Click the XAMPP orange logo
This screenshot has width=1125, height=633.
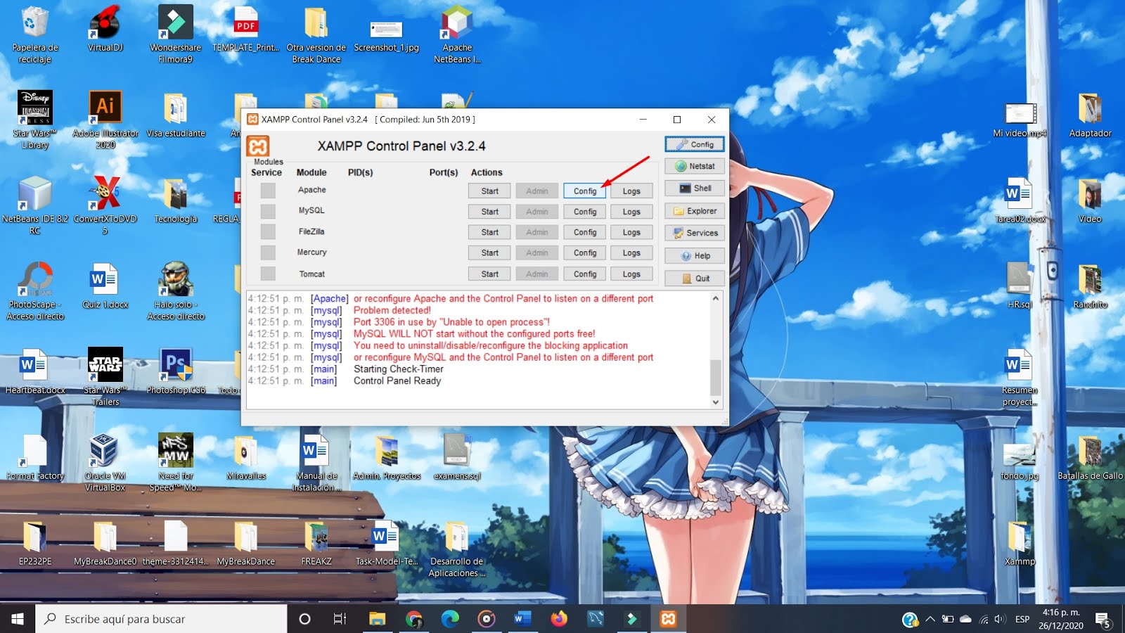[258, 146]
